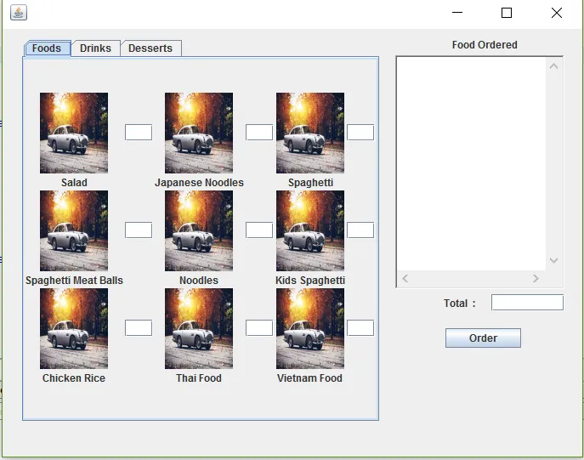Focus the Noodles quantity field
The height and width of the screenshot is (460, 584).
259,230
